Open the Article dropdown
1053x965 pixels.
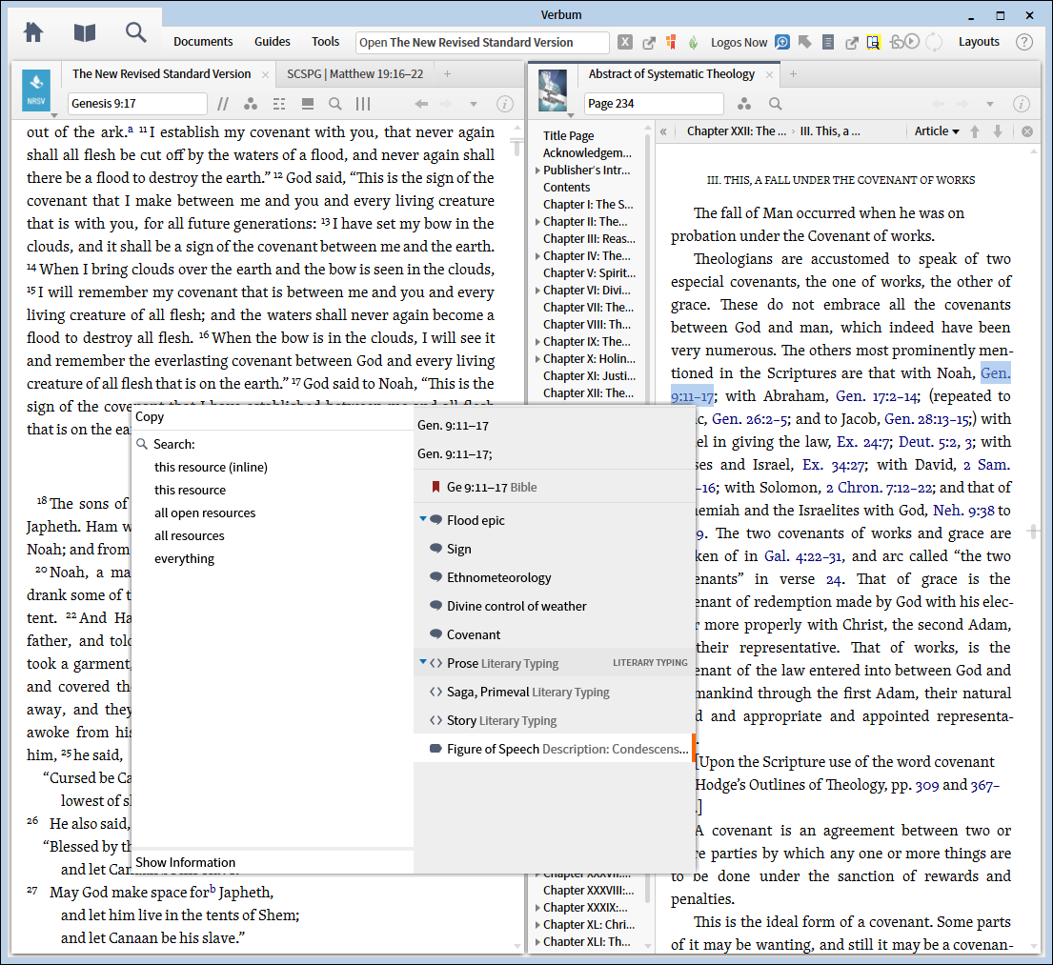pyautogui.click(x=937, y=131)
